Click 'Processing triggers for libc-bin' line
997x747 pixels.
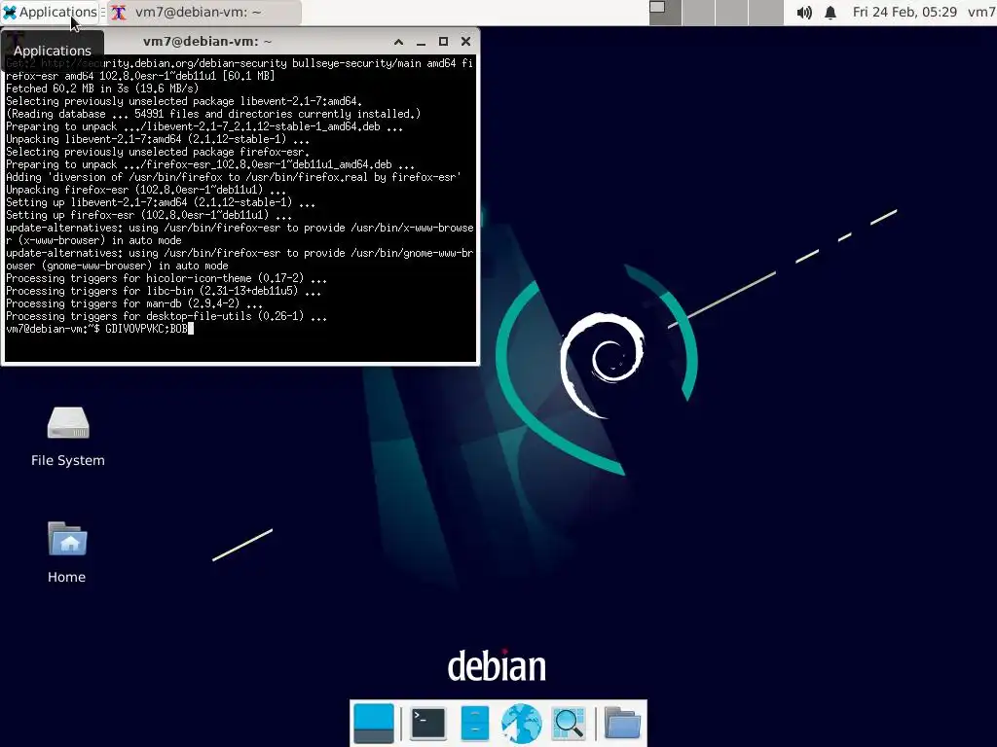(164, 291)
